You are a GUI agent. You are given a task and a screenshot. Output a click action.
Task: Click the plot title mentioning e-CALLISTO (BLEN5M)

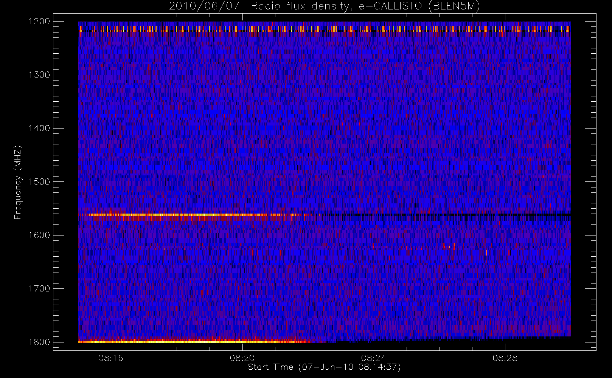325,6
